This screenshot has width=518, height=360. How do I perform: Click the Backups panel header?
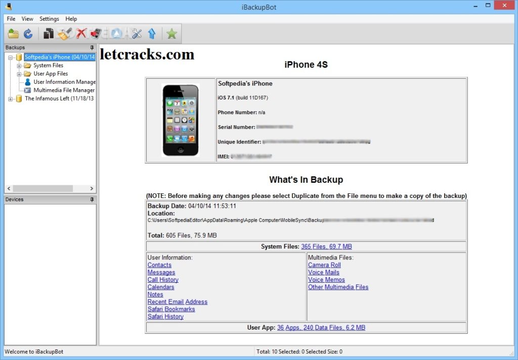point(50,47)
